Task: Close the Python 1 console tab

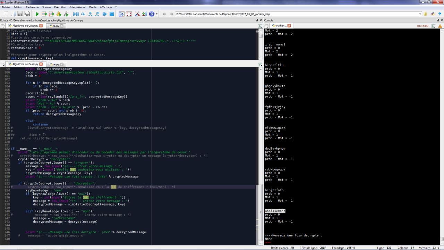Action: click(289, 26)
